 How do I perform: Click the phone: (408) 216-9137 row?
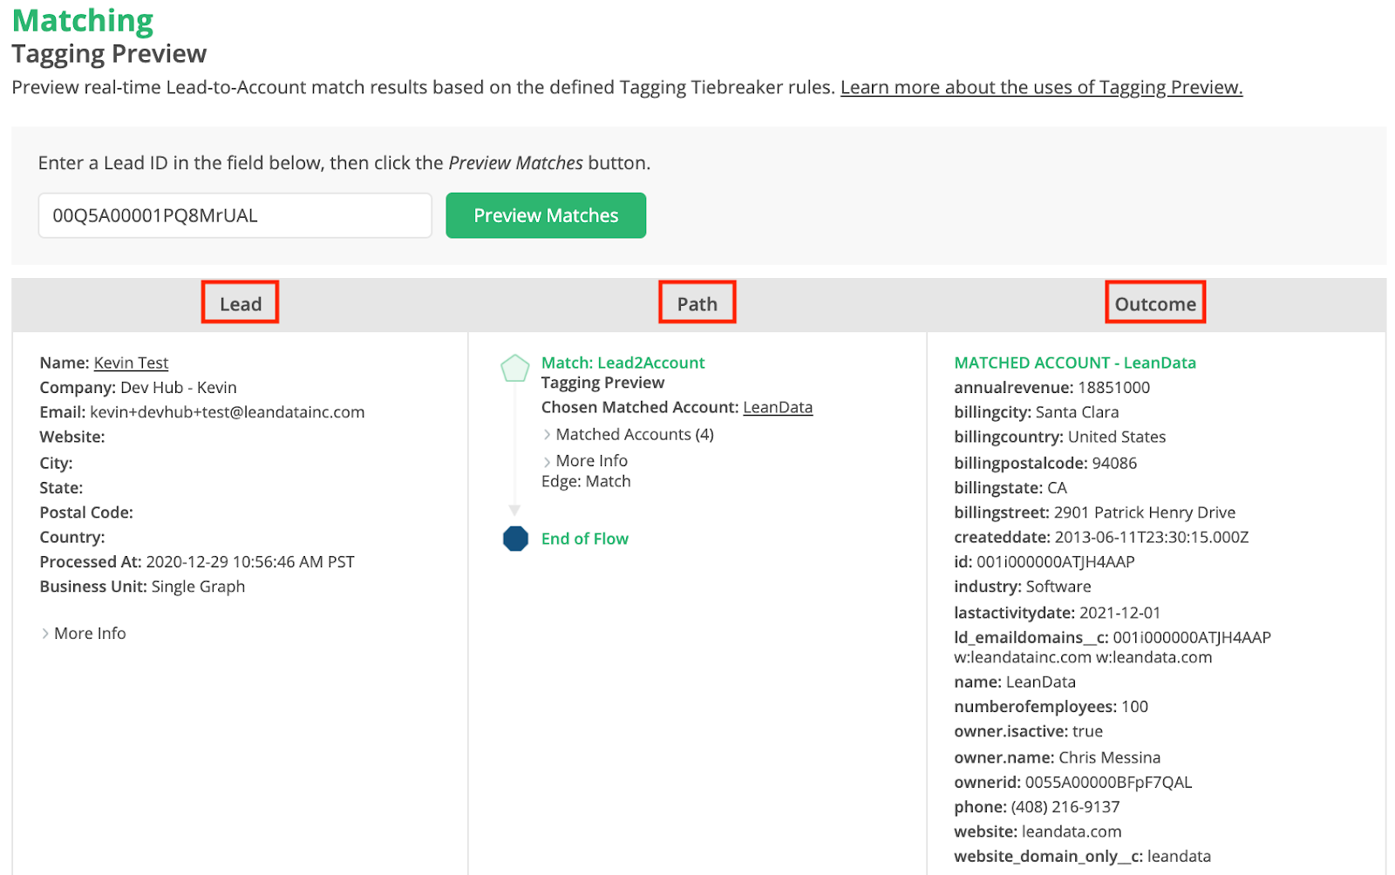[1037, 807]
